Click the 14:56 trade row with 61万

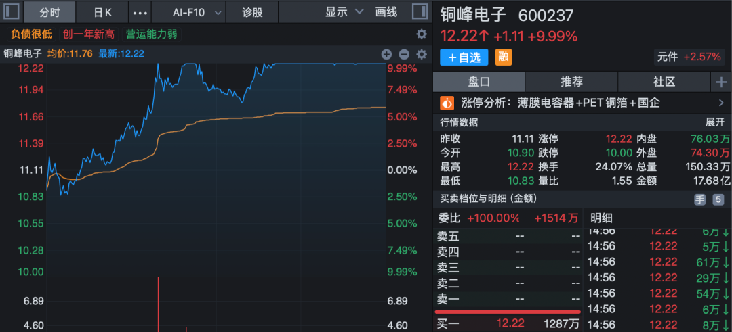point(657,262)
